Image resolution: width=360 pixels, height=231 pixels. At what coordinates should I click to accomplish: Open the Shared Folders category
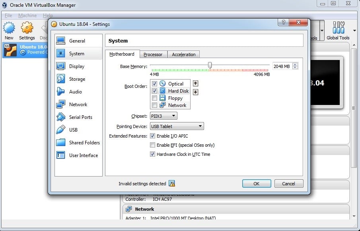(x=84, y=143)
